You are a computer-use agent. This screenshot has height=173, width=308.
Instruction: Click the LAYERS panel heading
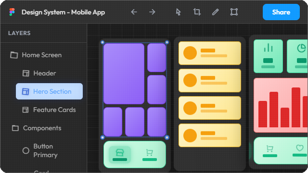[19, 33]
